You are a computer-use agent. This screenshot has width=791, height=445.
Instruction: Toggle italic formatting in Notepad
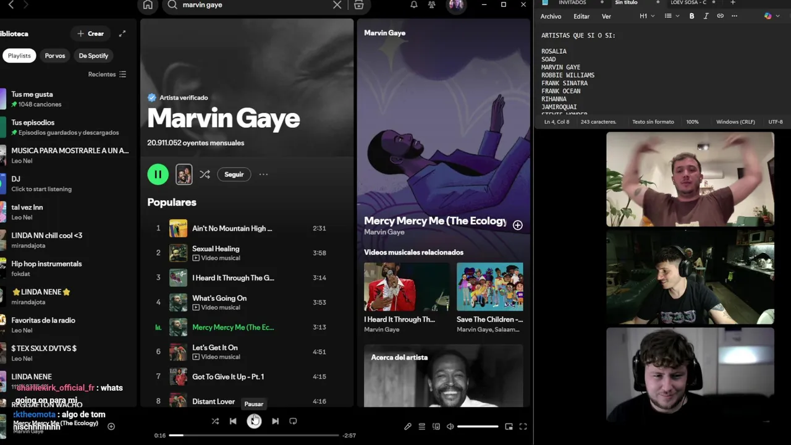click(706, 16)
